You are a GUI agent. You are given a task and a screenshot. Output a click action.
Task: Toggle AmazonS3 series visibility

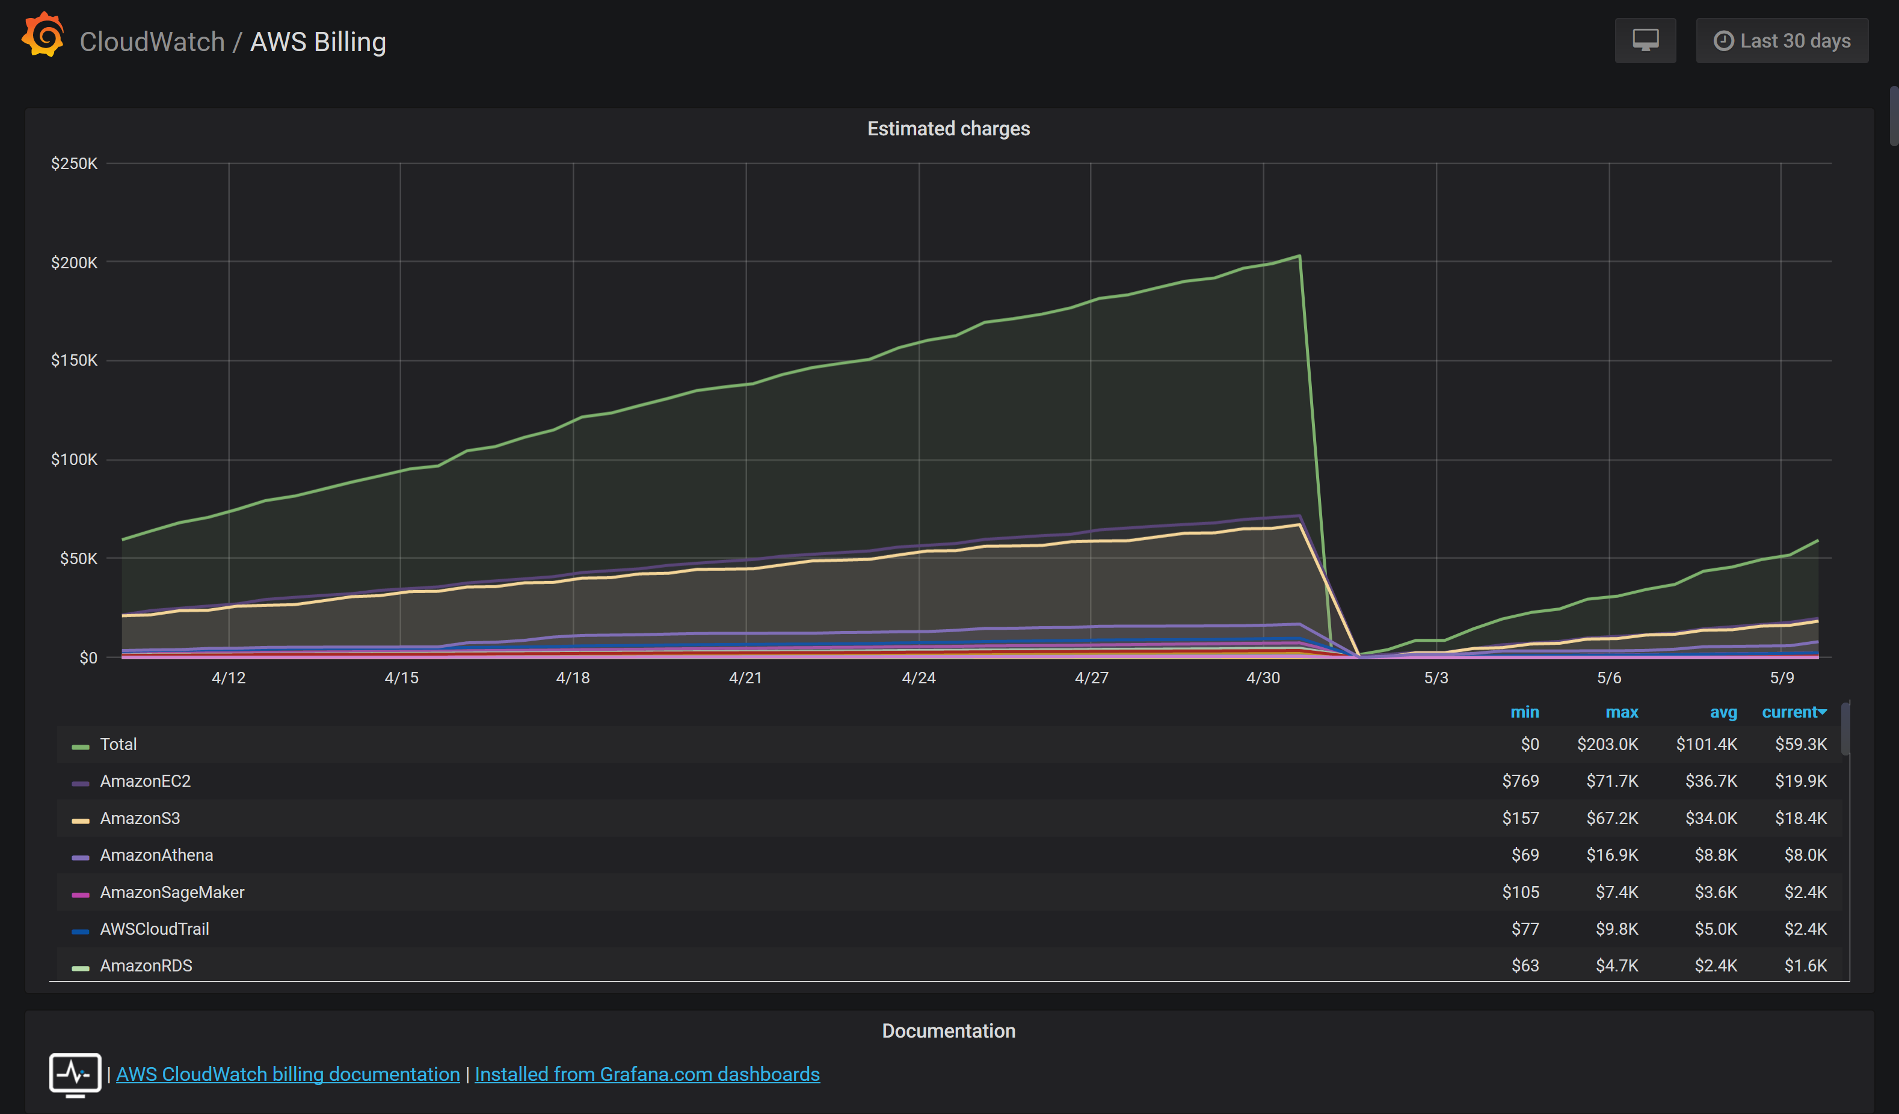(140, 819)
